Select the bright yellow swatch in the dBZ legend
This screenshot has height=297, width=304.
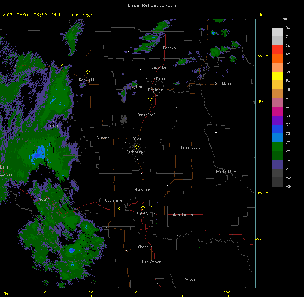277,76
